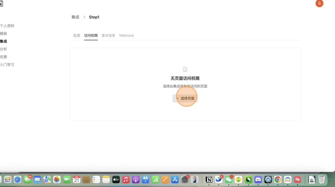This screenshot has height=187, width=335.
Task: Open Mail app in the dock
Action: [37, 180]
